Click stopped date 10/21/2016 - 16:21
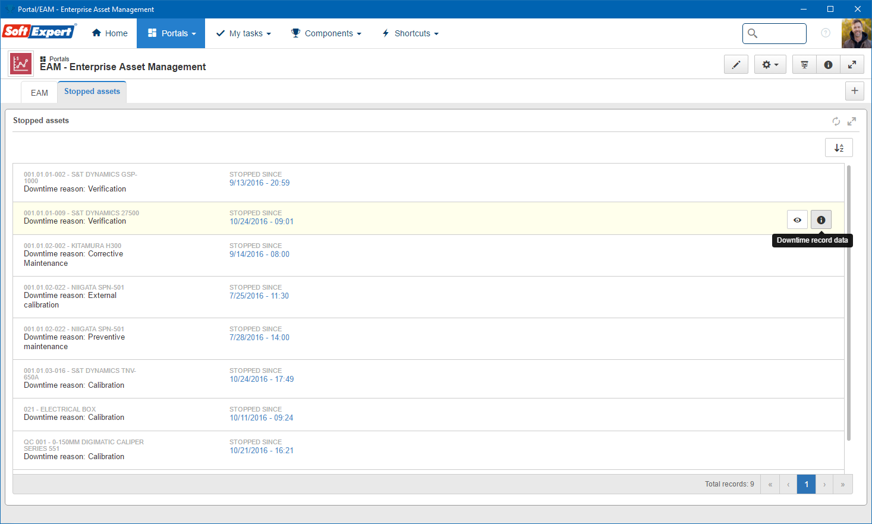 (x=262, y=451)
